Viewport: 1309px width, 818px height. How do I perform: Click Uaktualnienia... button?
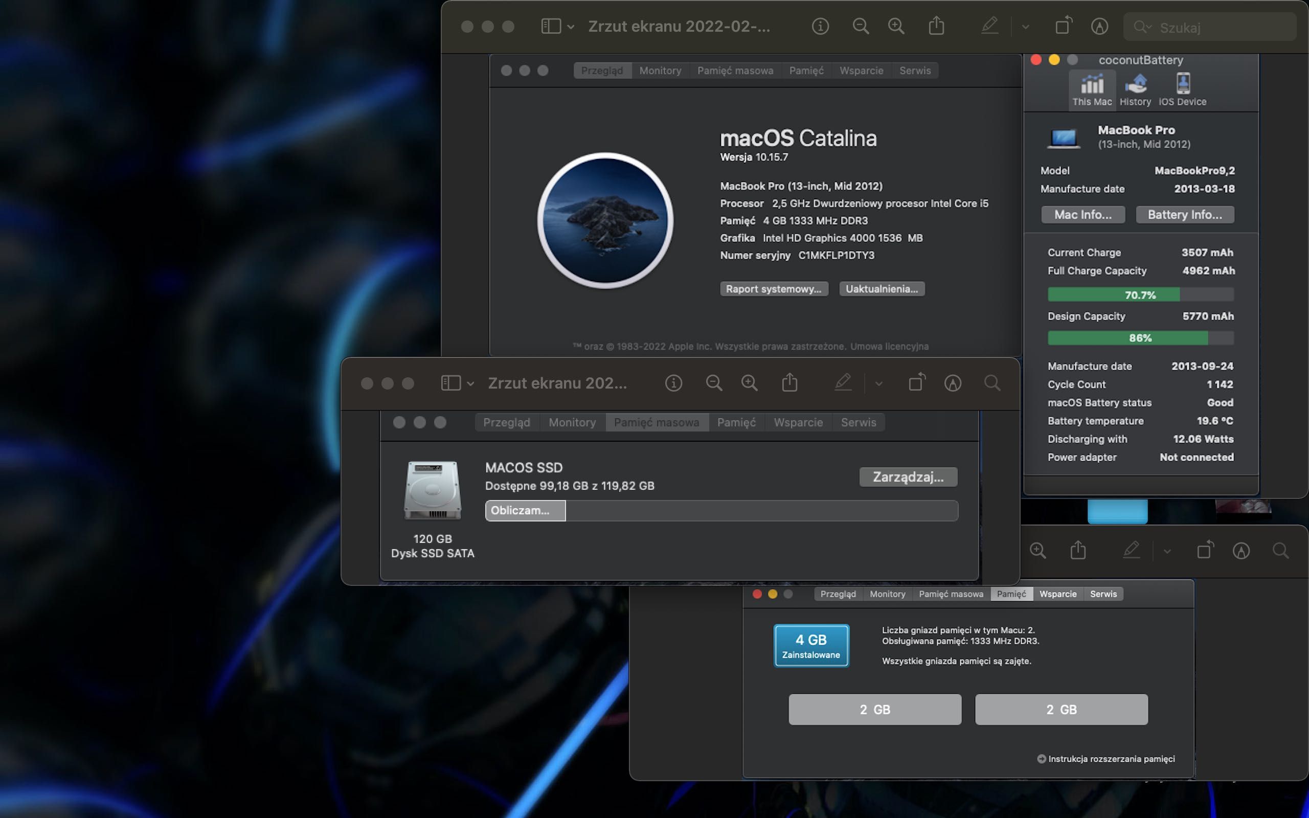point(882,289)
